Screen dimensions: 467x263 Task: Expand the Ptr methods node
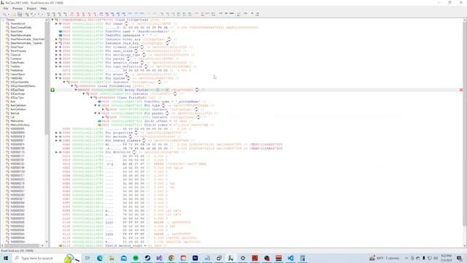click(x=57, y=137)
